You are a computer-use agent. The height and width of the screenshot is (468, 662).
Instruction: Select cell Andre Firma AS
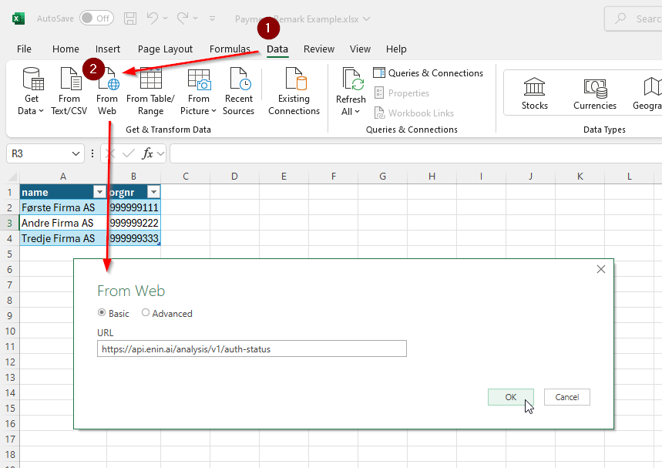pos(63,223)
